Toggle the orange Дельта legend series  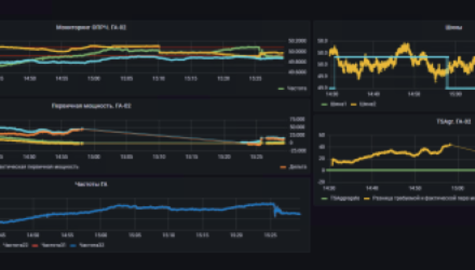coord(292,167)
